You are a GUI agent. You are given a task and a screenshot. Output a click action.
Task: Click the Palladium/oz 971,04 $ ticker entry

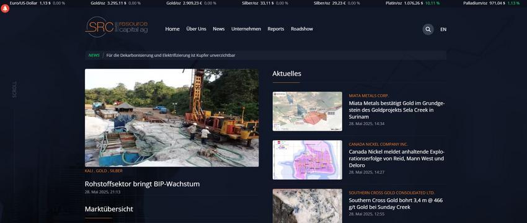[492, 3]
